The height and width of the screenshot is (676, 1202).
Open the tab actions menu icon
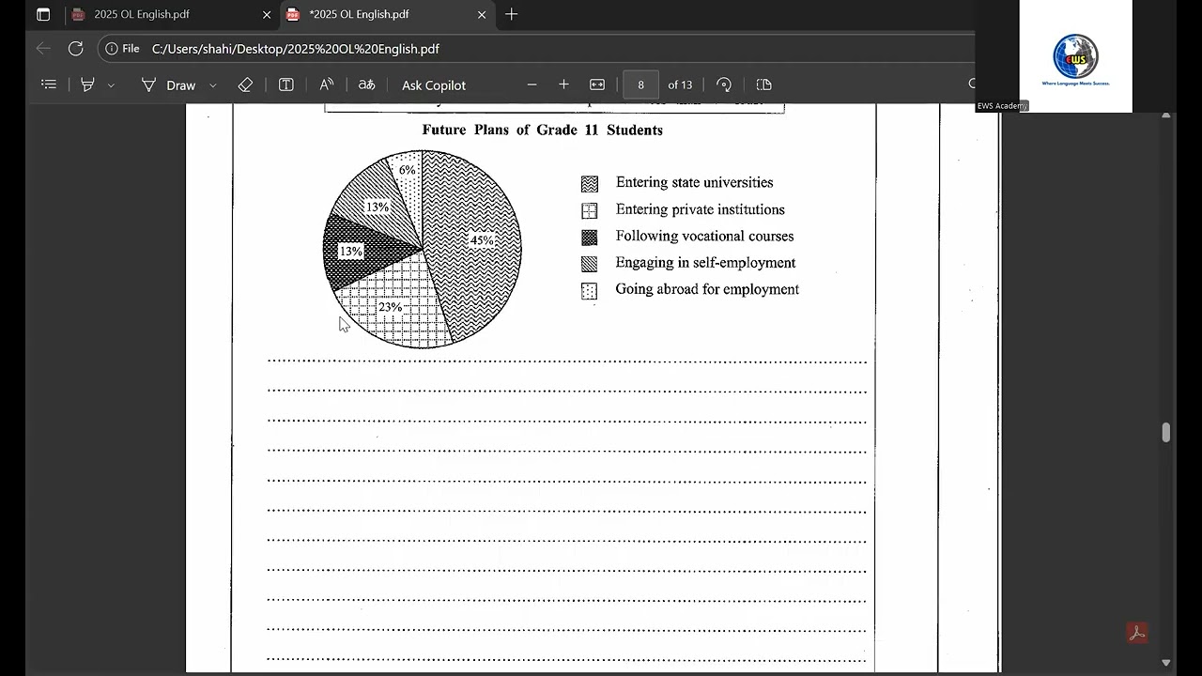coord(43,14)
